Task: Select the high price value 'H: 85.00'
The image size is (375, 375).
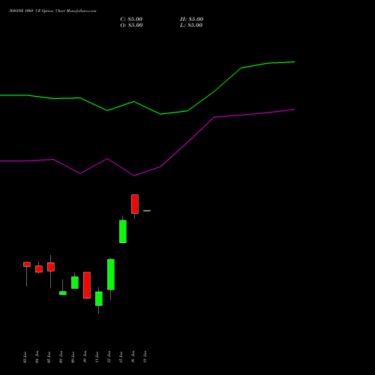Action: click(x=191, y=19)
